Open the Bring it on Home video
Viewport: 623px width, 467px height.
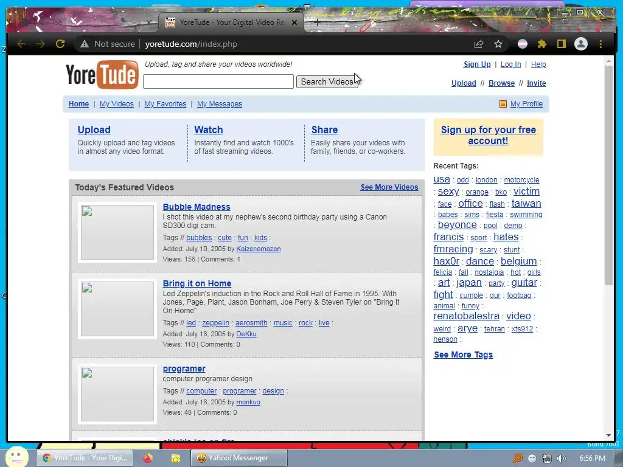click(x=197, y=283)
